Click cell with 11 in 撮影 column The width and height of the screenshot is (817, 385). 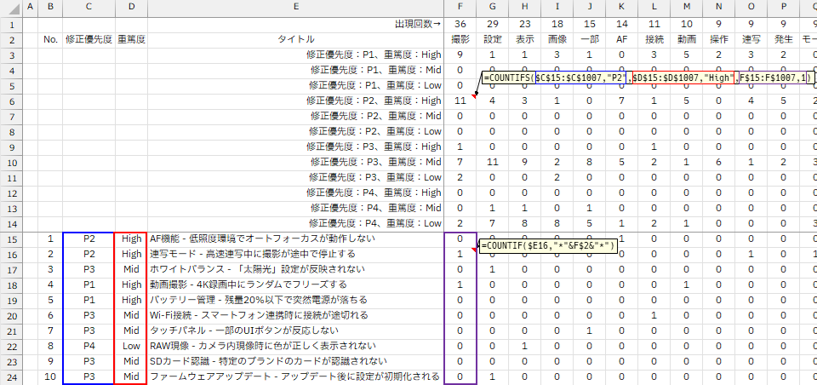pyautogui.click(x=460, y=101)
